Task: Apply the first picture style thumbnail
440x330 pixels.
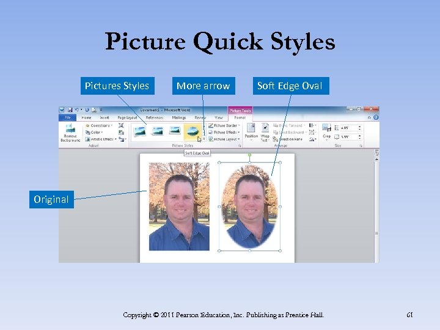Action: click(x=140, y=131)
